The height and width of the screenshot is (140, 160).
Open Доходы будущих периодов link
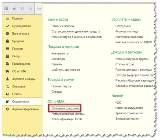point(134,75)
